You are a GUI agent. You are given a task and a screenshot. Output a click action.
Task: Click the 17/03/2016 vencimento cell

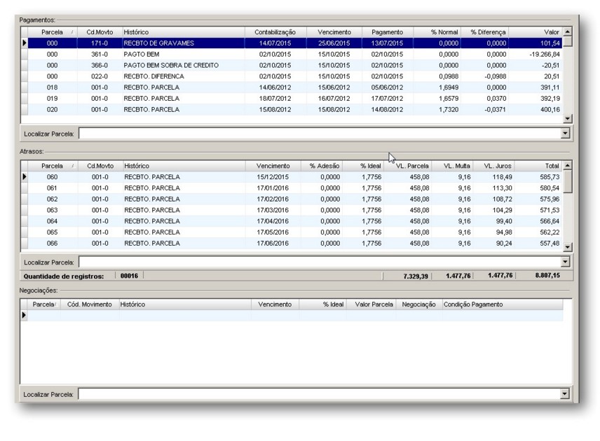[x=273, y=210]
